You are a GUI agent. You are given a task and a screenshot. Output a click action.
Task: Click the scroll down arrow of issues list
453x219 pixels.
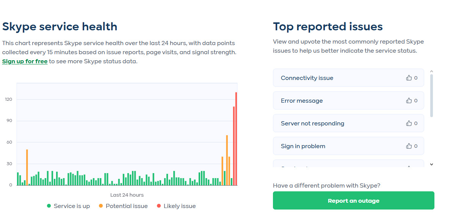click(432, 164)
